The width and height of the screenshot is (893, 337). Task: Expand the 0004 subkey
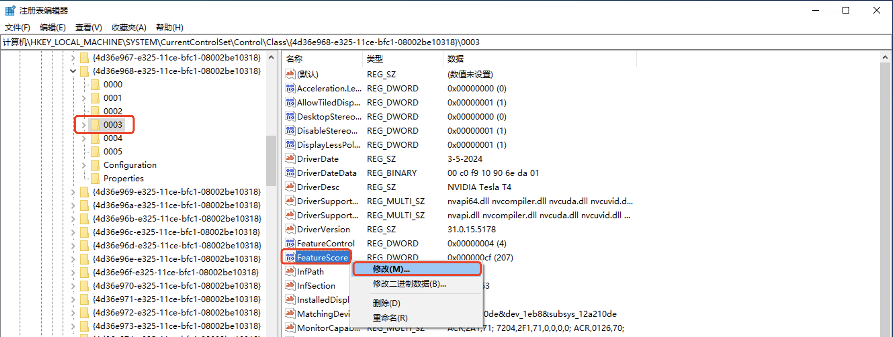pyautogui.click(x=84, y=139)
